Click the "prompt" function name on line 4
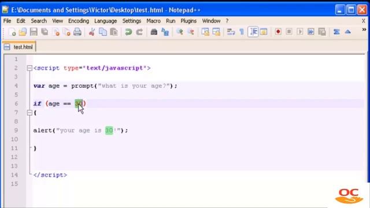Viewport: 370px width, 208px height. tap(83, 86)
